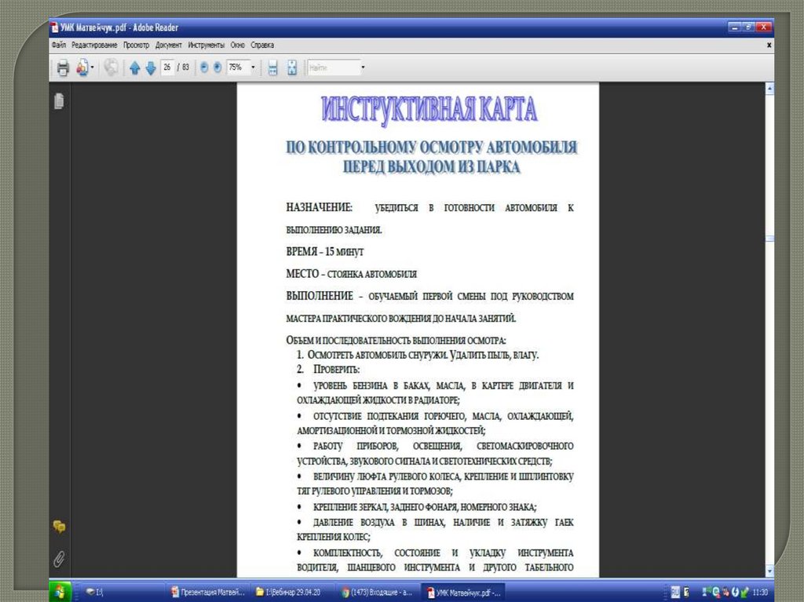Click the current page number field

pyautogui.click(x=167, y=68)
